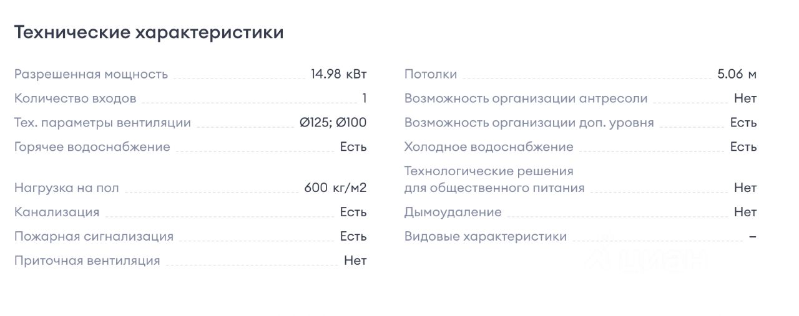Click the "Канализация" label
Screen dimensions: 799x316
[57, 212]
